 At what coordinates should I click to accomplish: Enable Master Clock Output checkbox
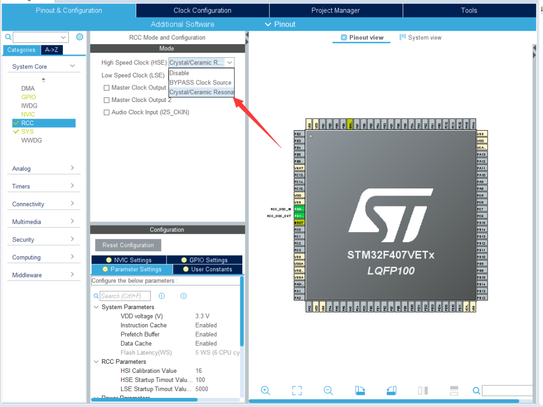click(x=107, y=88)
